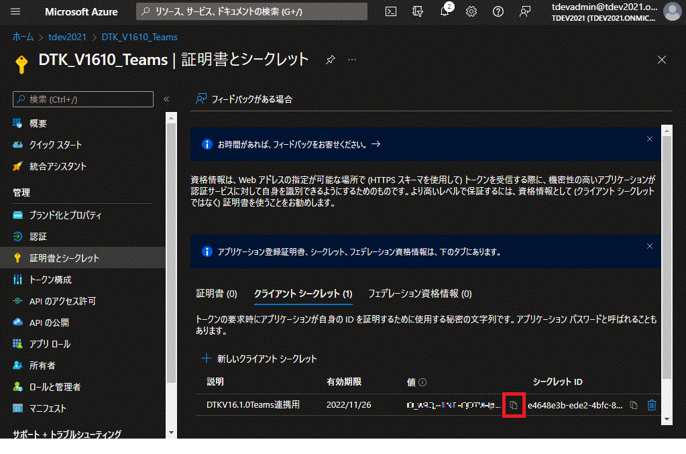Click フィードバックがある場合 button

tap(244, 99)
